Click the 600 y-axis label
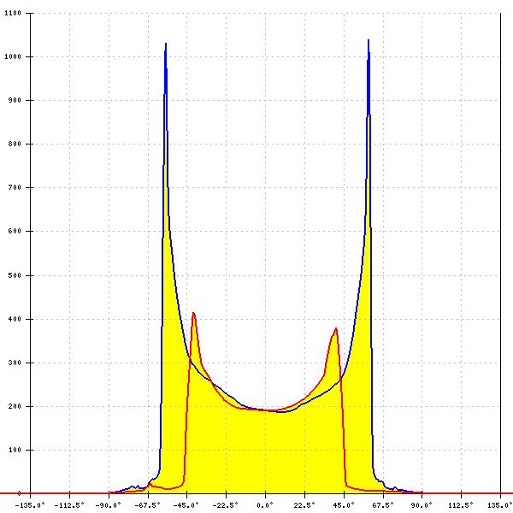 point(15,231)
